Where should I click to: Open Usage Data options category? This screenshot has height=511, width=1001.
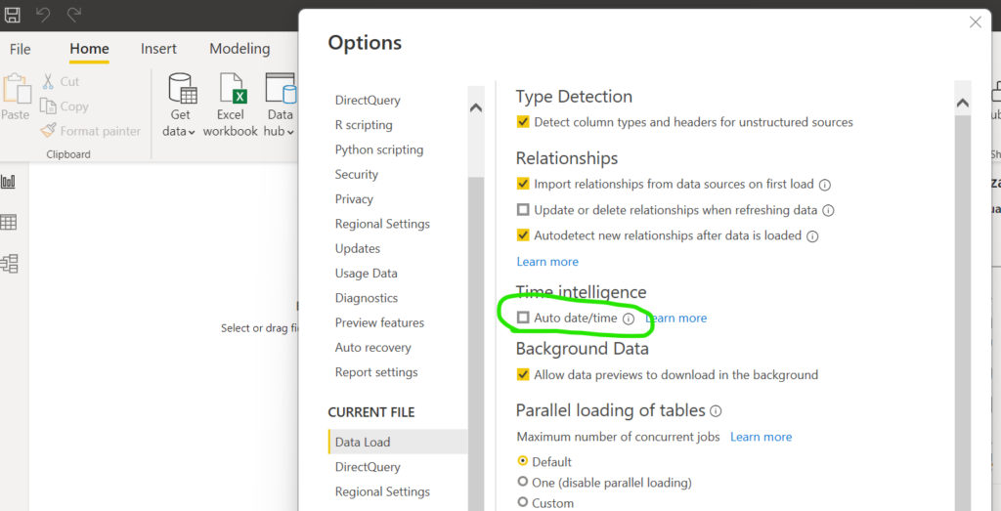[x=367, y=274]
